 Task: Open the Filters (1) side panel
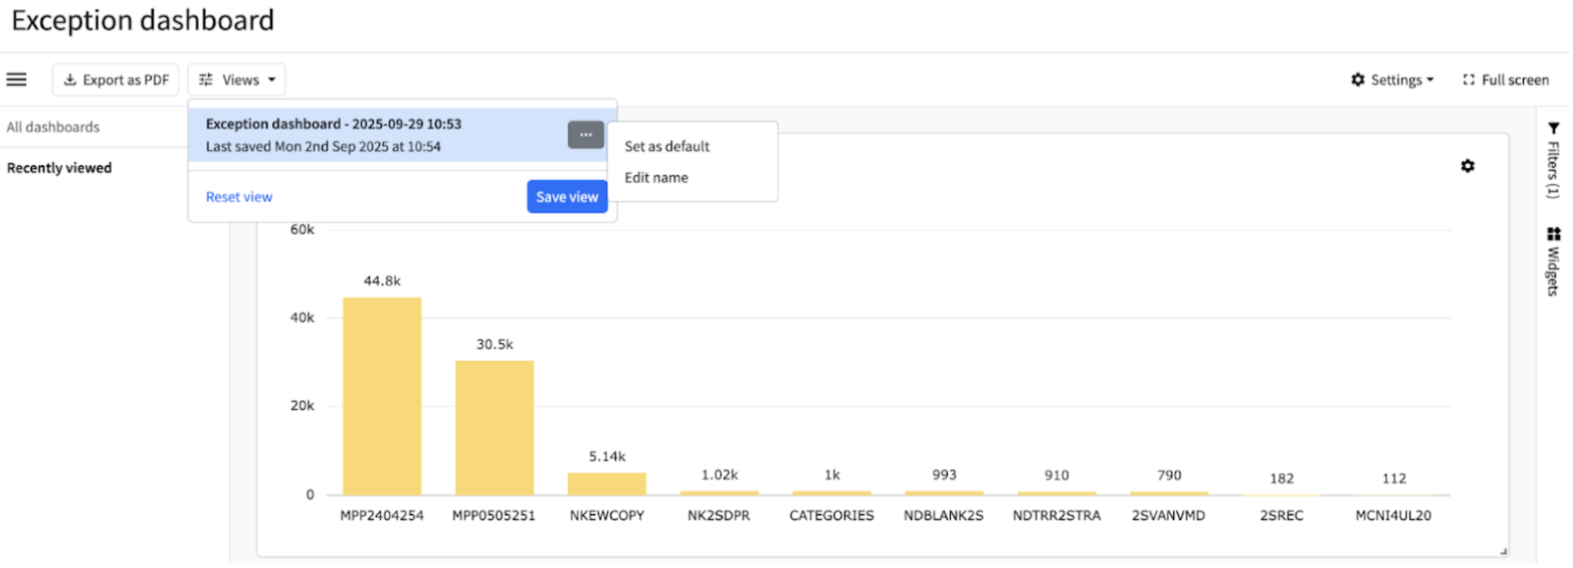(1553, 160)
